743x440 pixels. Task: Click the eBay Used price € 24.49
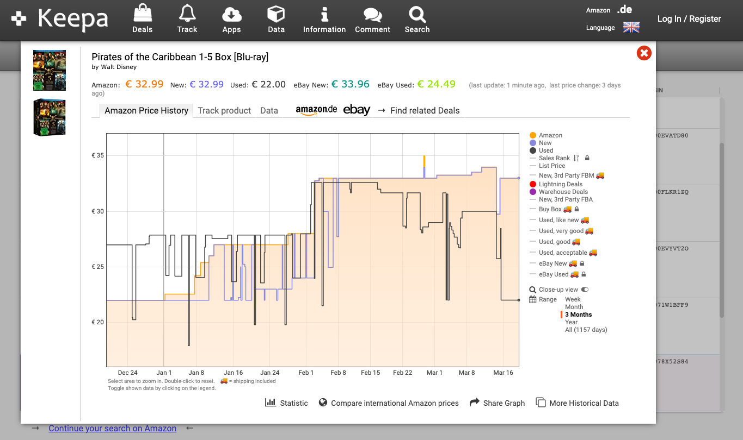tap(436, 84)
